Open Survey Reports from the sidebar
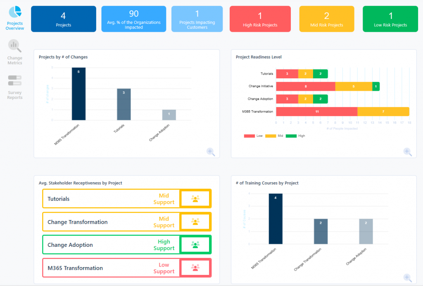This screenshot has width=423, height=286. [x=14, y=85]
